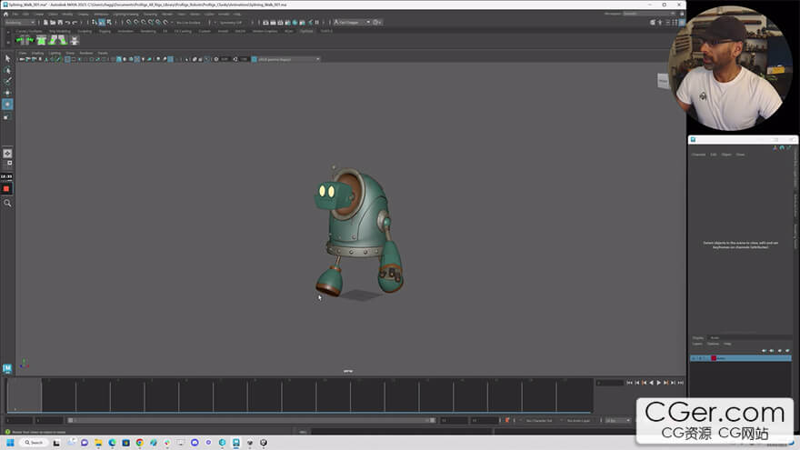
Task: Play the animation forward
Action: 659,383
